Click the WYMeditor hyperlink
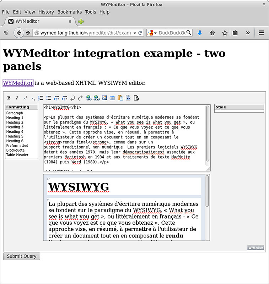This screenshot has width=269, height=284. pyautogui.click(x=18, y=83)
